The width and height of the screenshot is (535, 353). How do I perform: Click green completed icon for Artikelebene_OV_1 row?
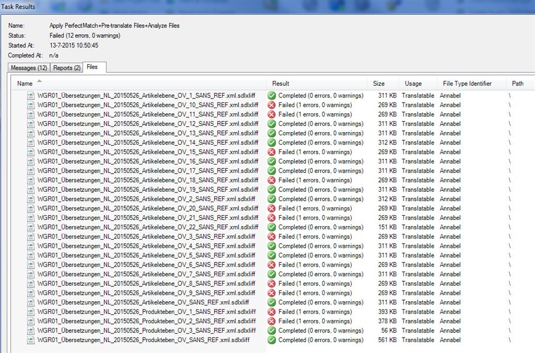pyautogui.click(x=271, y=96)
